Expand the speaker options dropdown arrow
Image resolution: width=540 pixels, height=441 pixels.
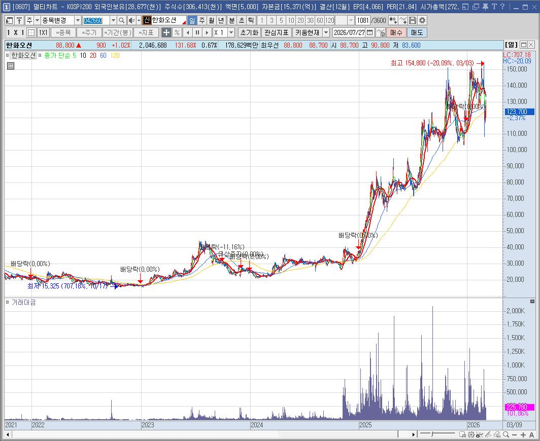coord(139,21)
